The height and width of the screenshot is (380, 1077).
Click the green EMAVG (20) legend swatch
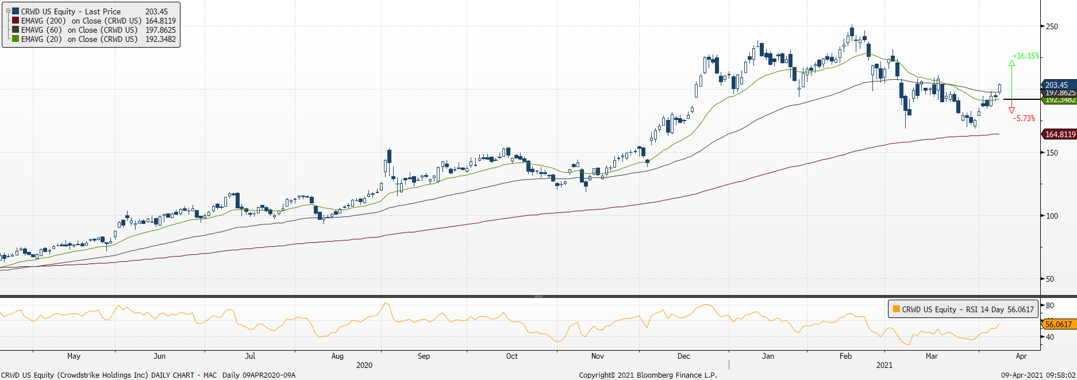click(16, 39)
